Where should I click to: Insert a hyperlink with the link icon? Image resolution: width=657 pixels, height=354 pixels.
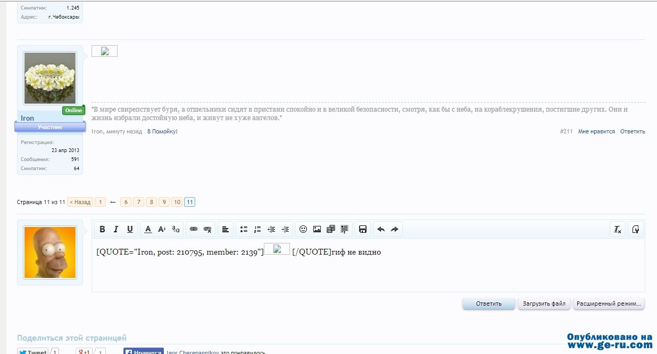(194, 229)
